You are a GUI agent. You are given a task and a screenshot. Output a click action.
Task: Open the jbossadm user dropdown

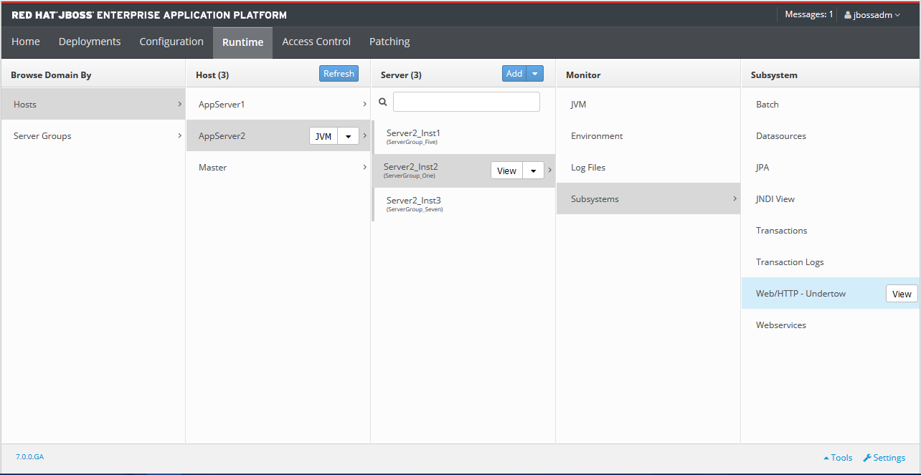point(872,14)
